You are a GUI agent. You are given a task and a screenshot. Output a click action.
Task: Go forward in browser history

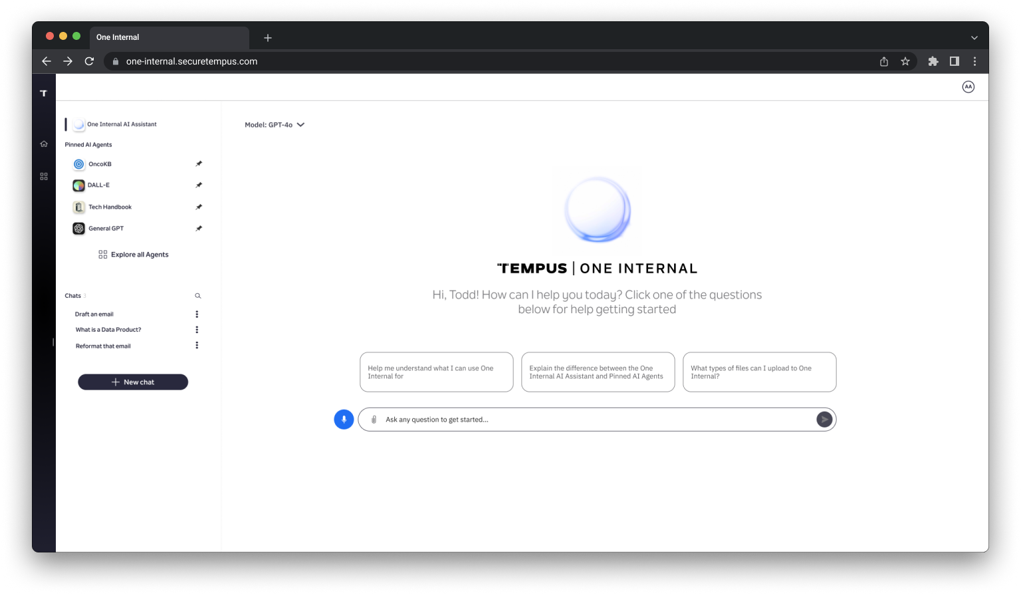click(x=68, y=61)
